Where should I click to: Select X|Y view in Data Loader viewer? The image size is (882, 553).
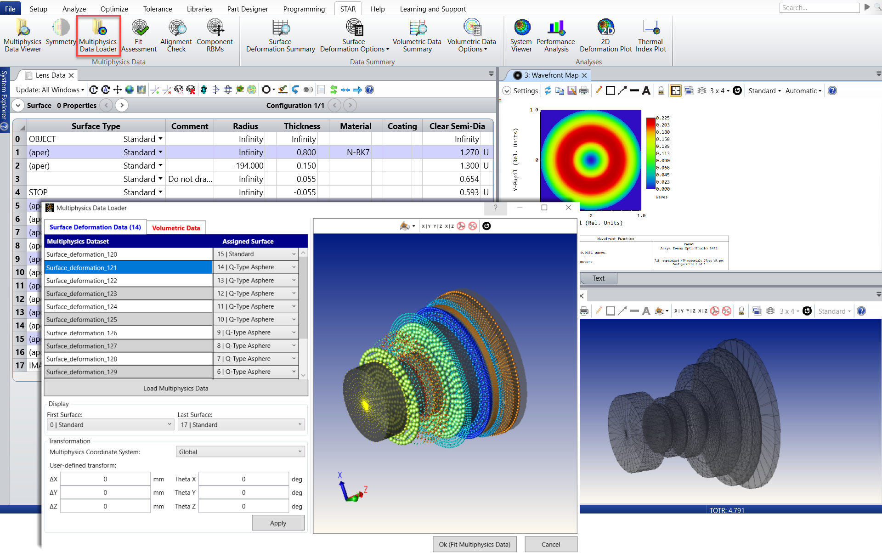tap(426, 226)
